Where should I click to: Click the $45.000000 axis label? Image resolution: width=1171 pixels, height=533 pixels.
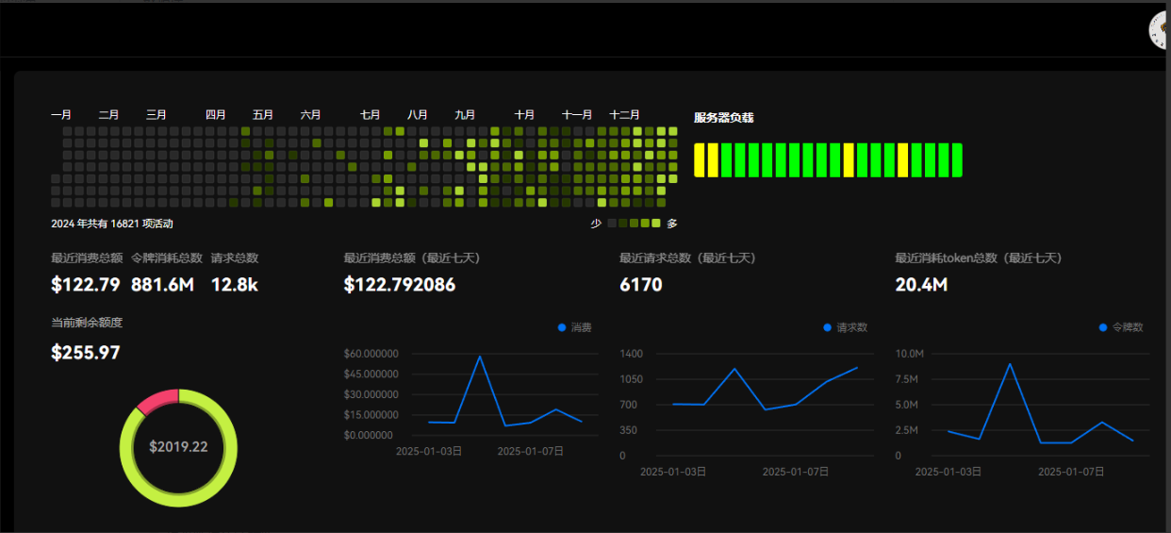pos(371,374)
